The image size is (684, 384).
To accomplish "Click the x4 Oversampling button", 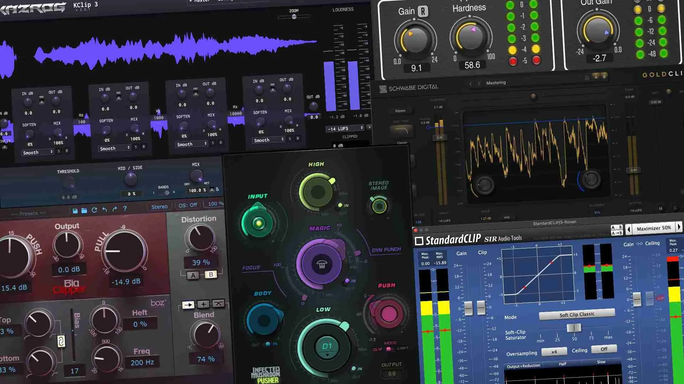I will 554,352.
